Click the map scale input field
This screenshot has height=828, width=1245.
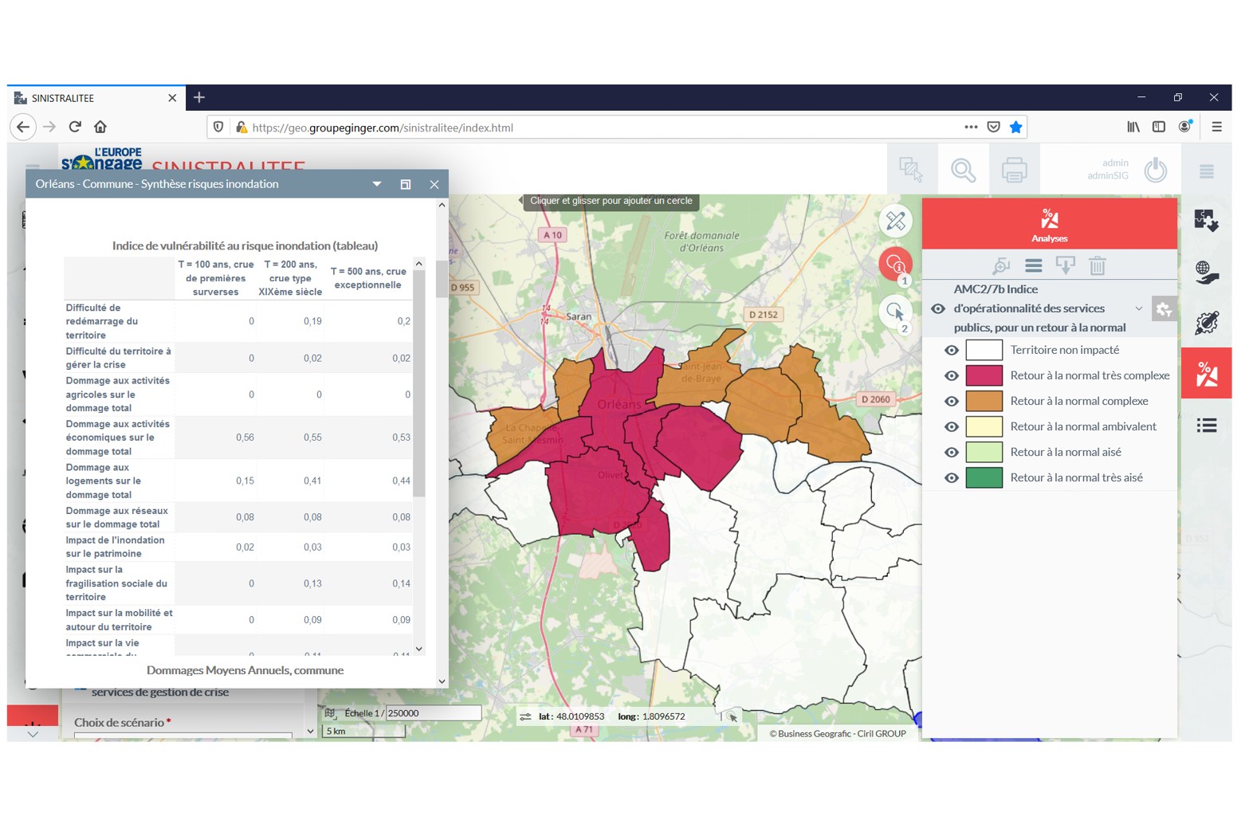click(434, 713)
